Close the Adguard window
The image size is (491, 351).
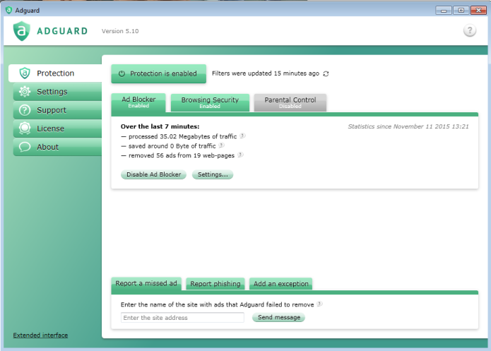pos(478,11)
